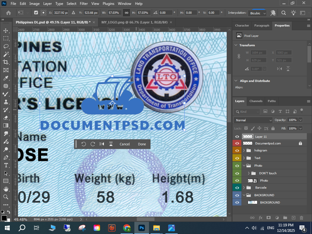Select the Horizontal Type tool
Screen dimensions: 312x234
point(6,165)
